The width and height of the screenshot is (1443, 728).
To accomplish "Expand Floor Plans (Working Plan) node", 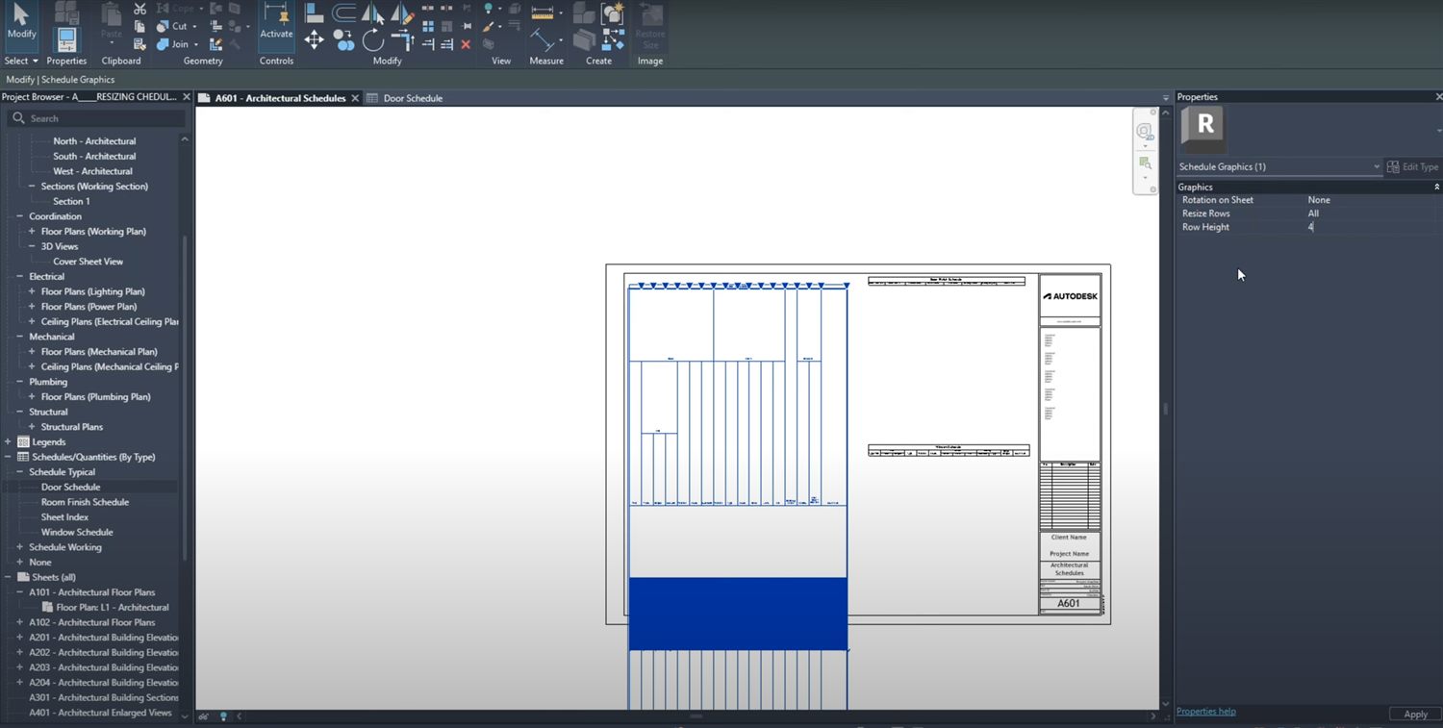I will click(32, 232).
